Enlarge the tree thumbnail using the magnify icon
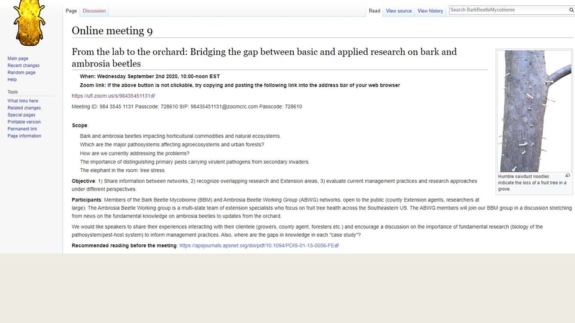This screenshot has height=323, width=575. [567, 176]
